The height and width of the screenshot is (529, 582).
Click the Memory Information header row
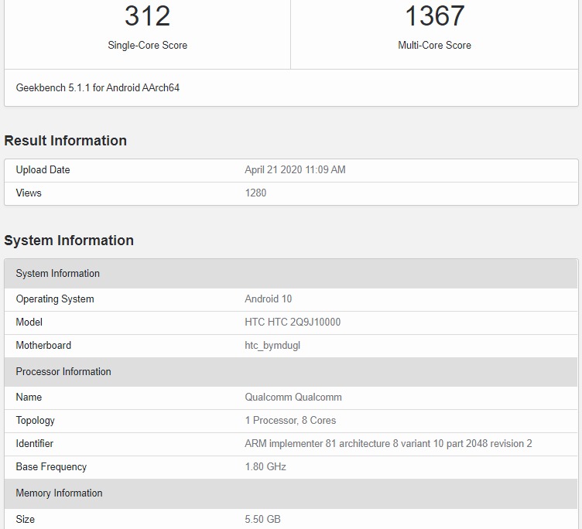click(x=290, y=493)
